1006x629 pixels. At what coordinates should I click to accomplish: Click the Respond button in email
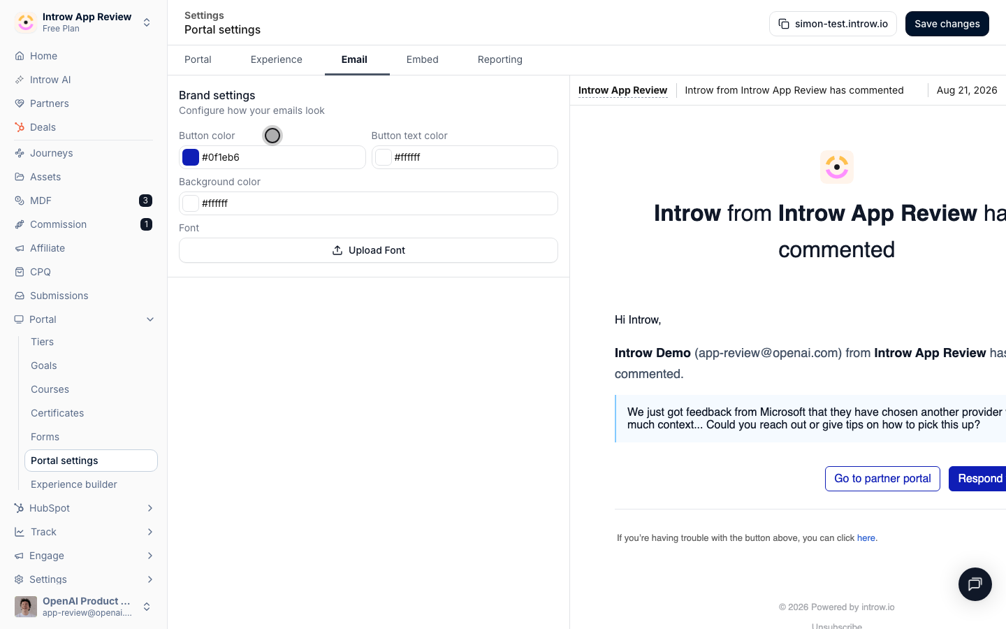[x=978, y=479]
